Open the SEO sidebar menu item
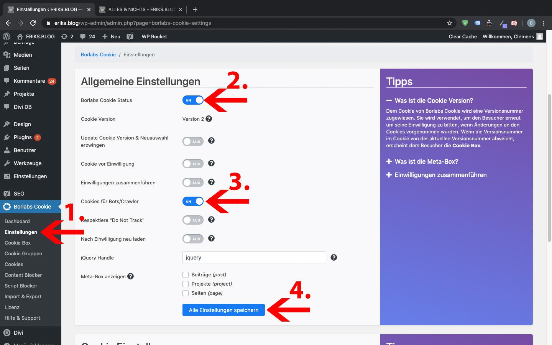The height and width of the screenshot is (345, 552). 31,194
